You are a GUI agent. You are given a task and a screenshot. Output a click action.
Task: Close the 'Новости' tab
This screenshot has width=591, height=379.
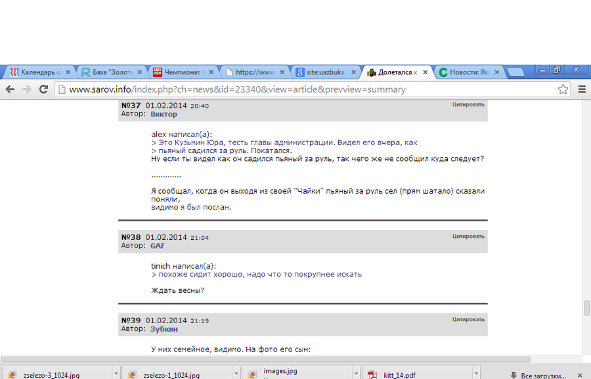(x=497, y=72)
